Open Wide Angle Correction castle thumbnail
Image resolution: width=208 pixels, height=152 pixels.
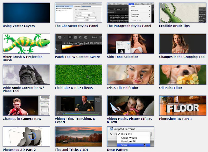pos(26,75)
